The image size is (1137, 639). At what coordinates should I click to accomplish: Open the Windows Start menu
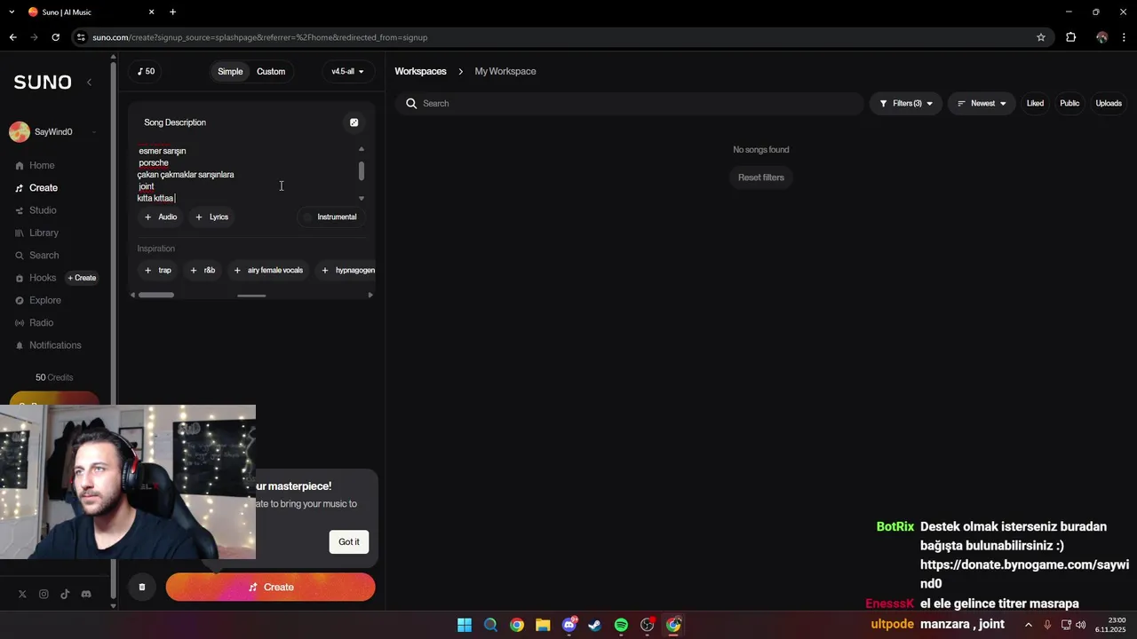[465, 625]
